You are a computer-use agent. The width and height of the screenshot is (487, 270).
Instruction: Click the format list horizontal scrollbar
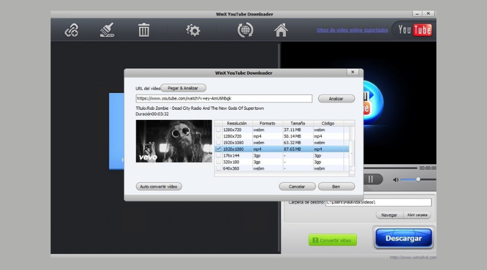point(282,174)
